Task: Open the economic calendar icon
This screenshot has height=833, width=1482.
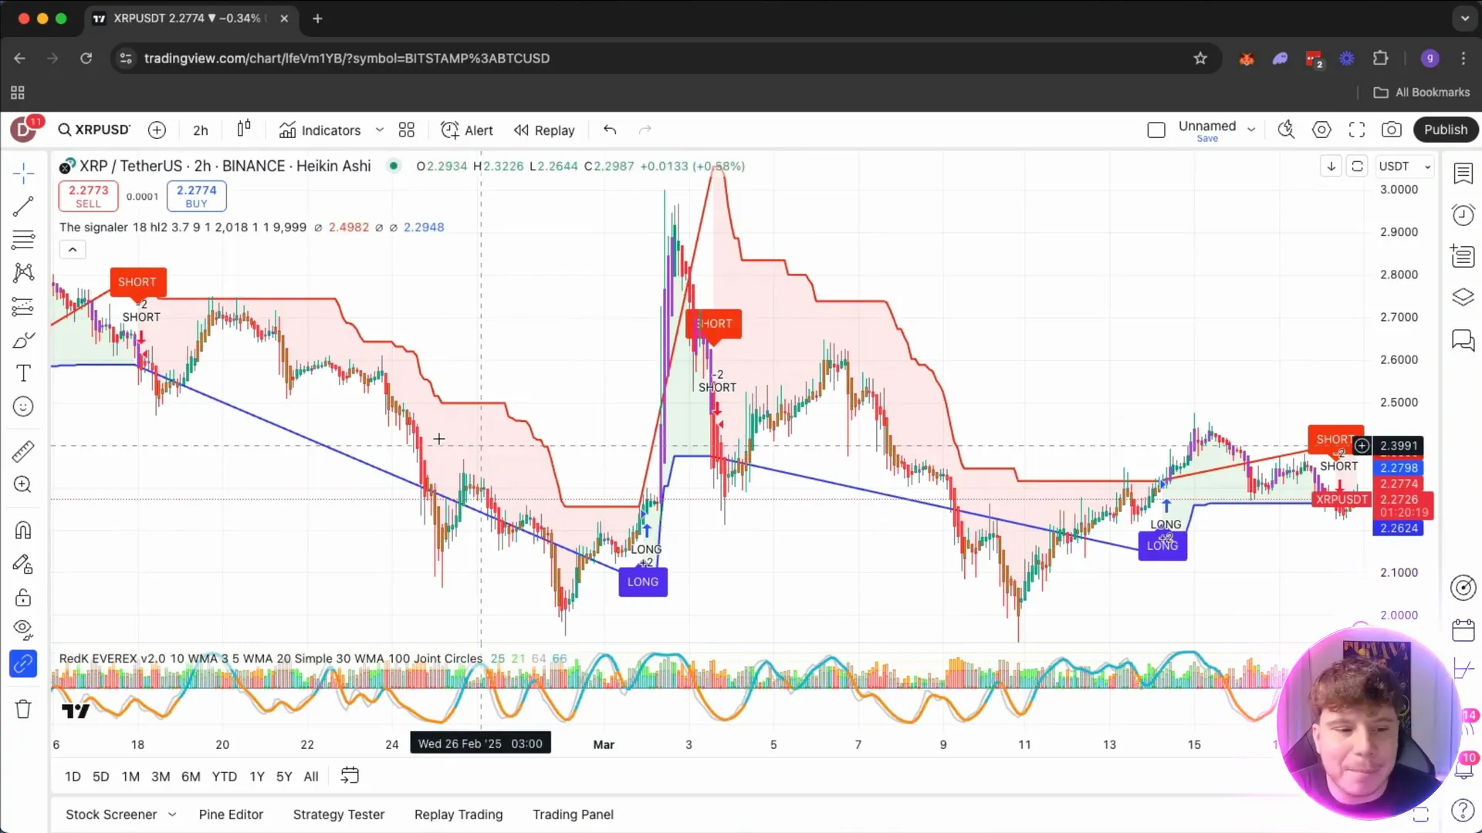Action: coord(1463,630)
